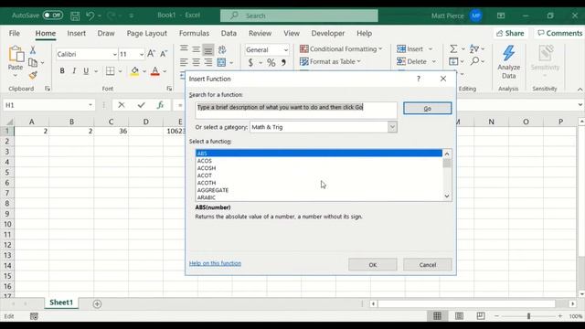Click the Sort & Filter icon
Screen dimensions: 585x329
pyautogui.click(x=474, y=48)
